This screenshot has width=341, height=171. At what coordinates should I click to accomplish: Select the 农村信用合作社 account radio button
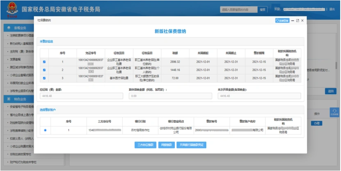tap(45, 130)
